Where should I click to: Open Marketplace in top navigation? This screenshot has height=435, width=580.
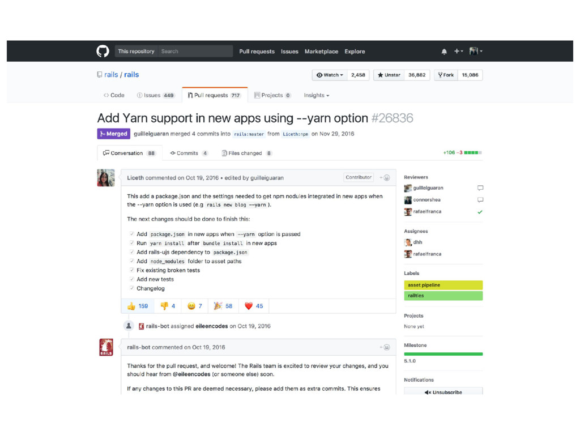[321, 52]
